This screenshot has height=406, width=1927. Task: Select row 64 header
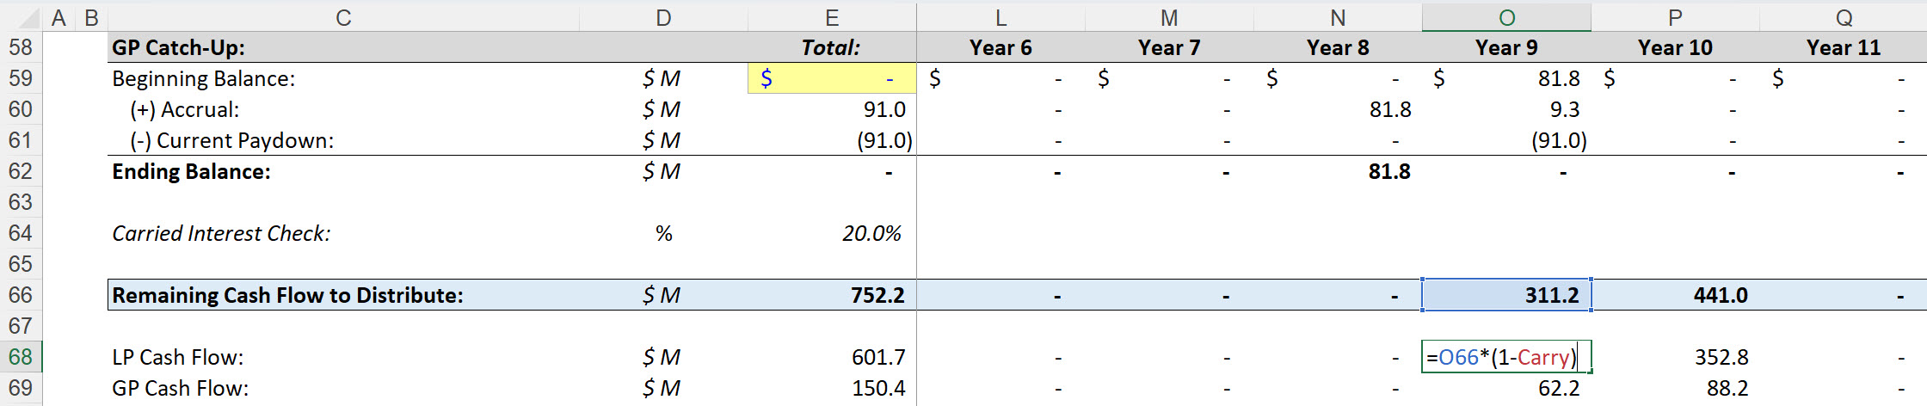(21, 233)
